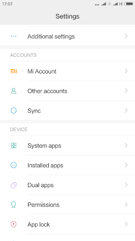Expand Additional settings via its chevron
The width and height of the screenshot is (135, 241).
coord(126,36)
